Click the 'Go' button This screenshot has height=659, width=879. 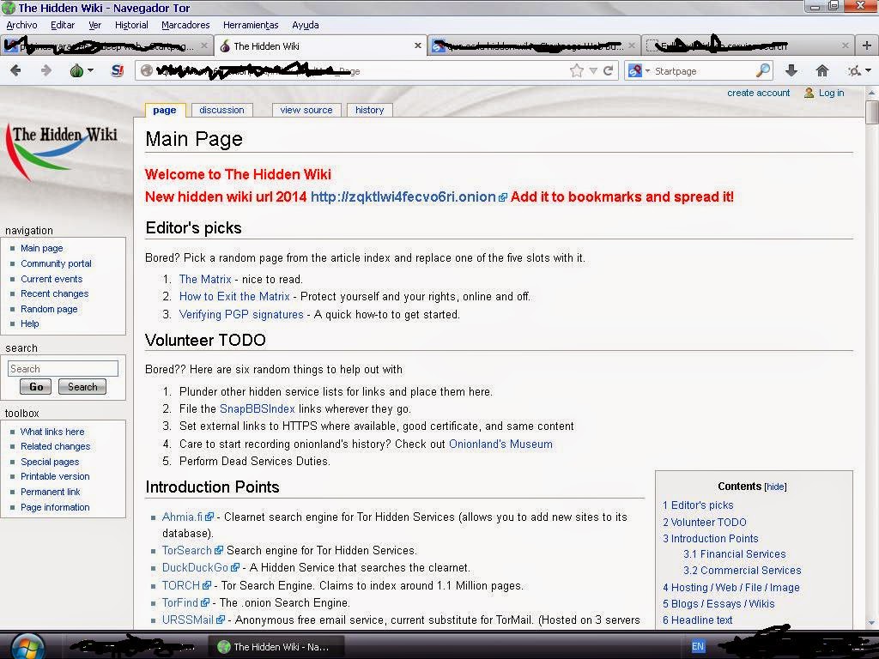click(x=35, y=387)
